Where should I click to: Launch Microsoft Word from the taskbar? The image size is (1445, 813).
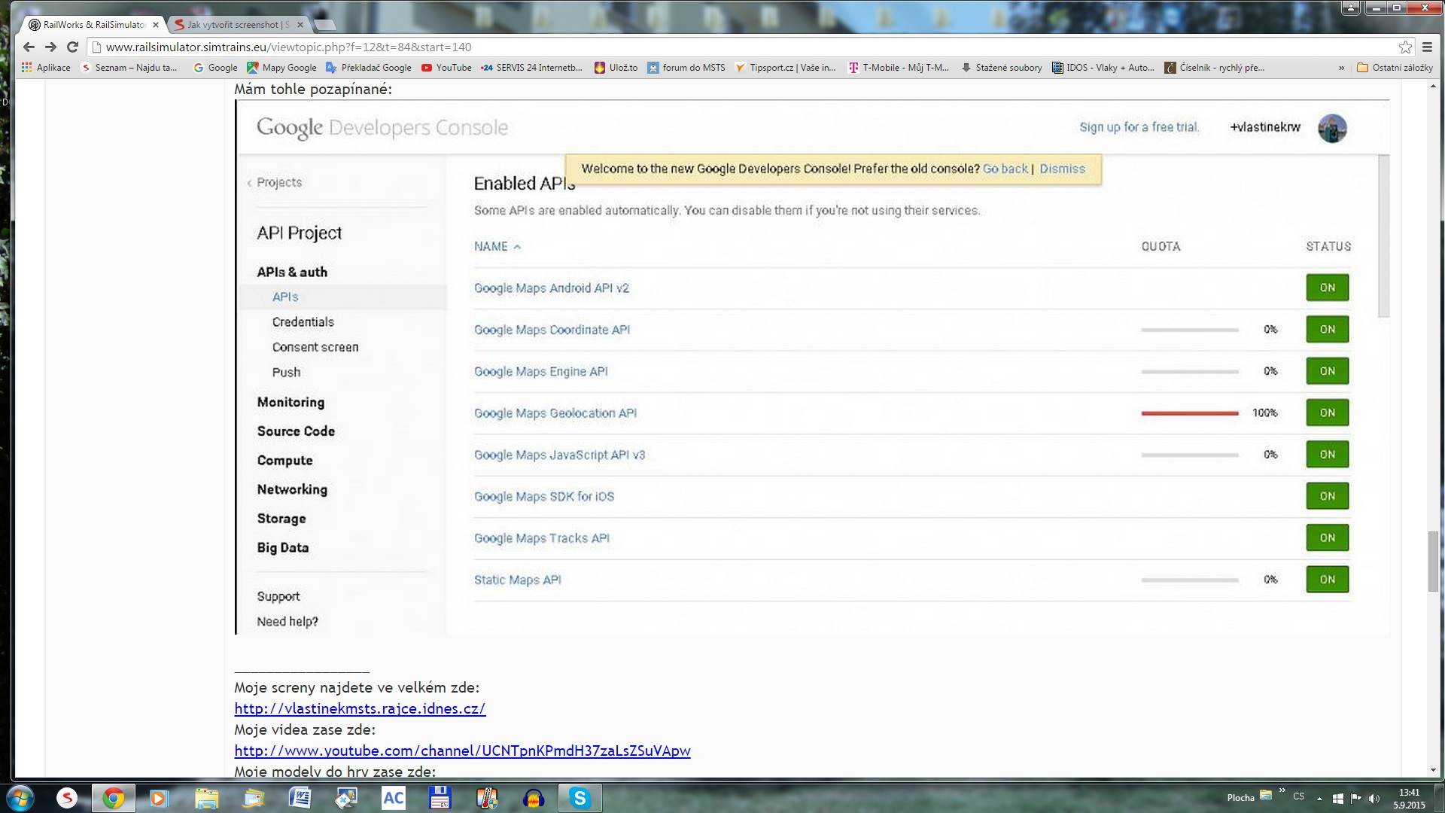click(x=300, y=798)
